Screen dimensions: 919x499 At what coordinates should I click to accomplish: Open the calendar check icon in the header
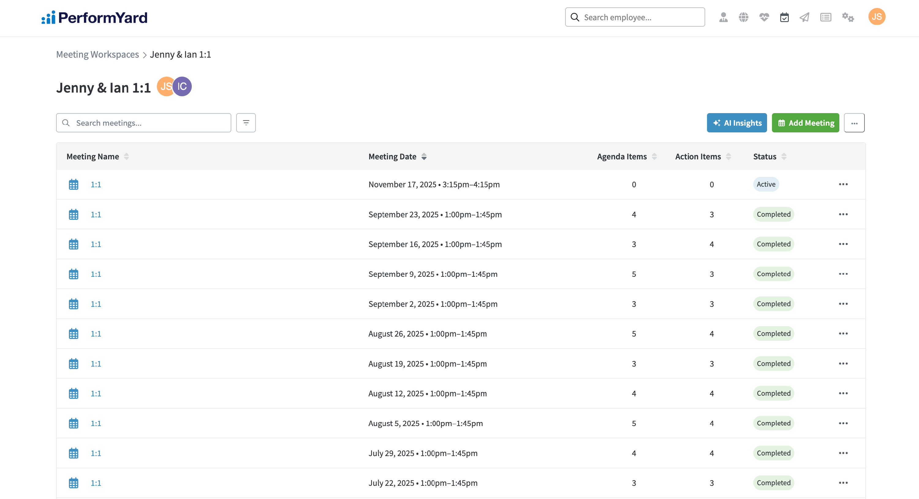pos(784,17)
